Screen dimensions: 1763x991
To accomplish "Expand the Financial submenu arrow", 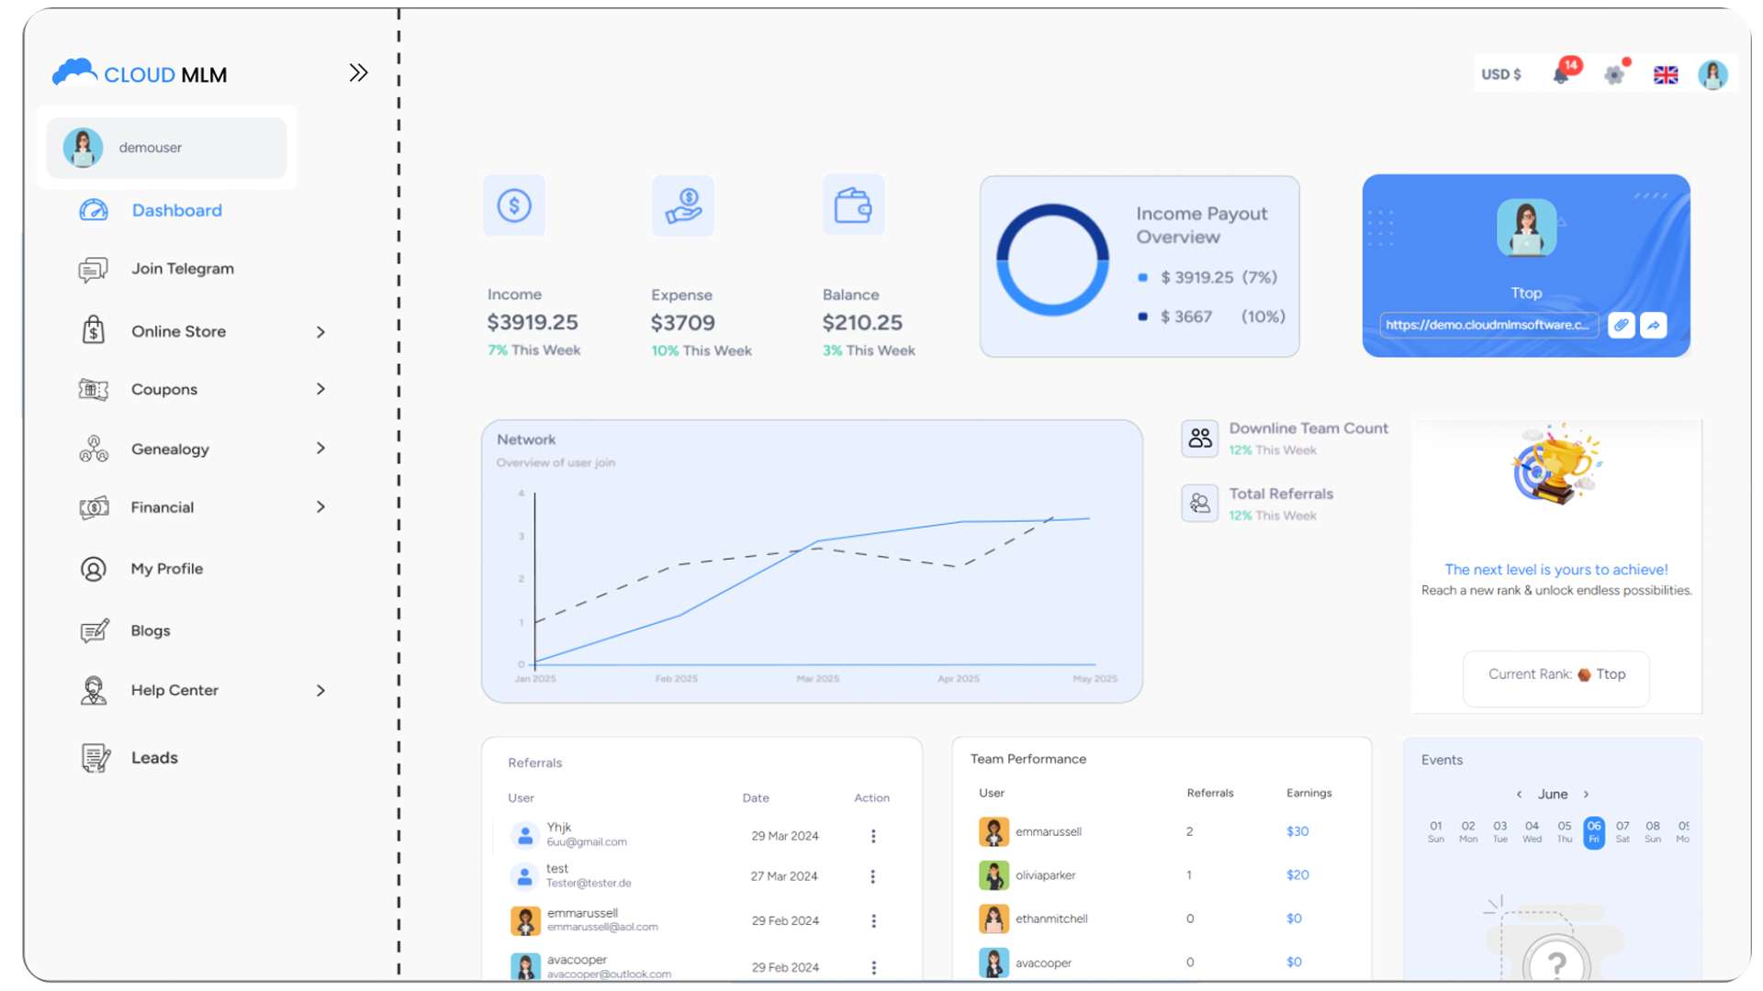I will pos(320,507).
